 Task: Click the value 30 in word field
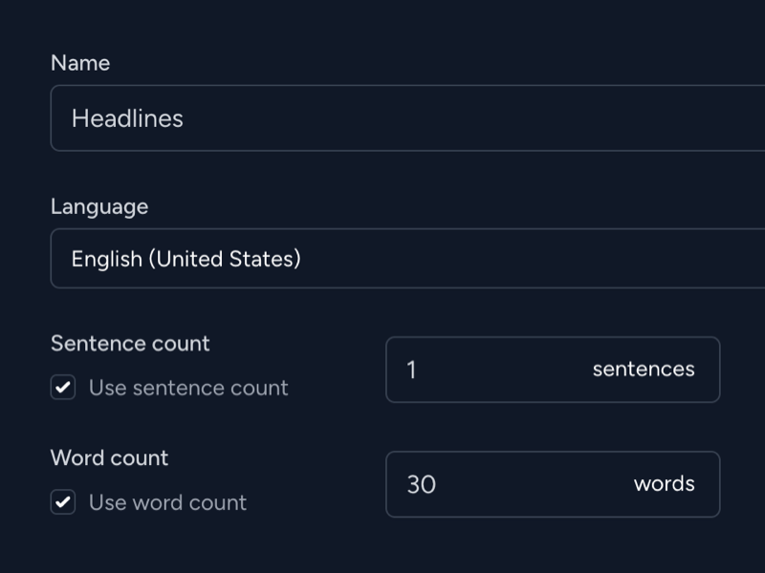tap(422, 484)
